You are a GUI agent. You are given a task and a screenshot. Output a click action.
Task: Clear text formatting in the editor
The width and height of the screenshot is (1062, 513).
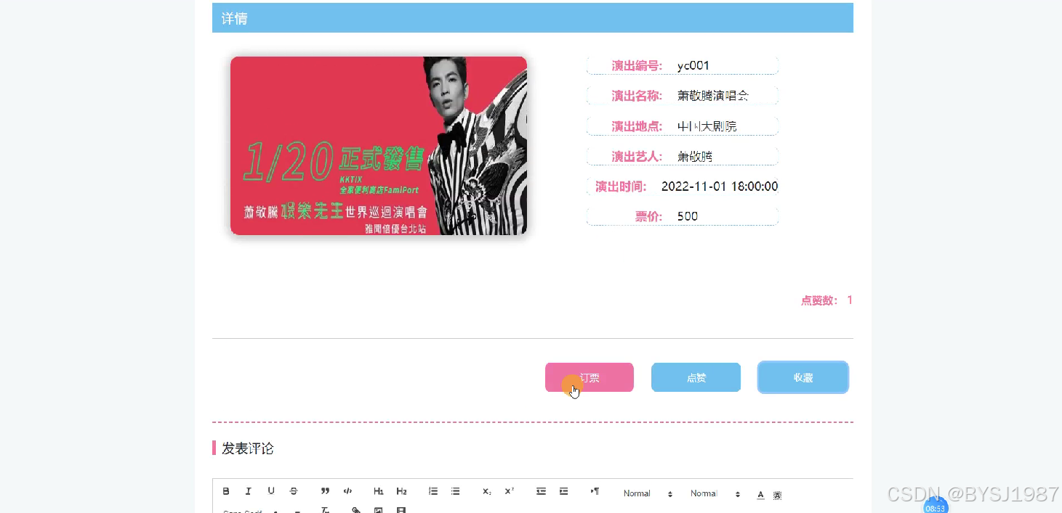(x=325, y=510)
